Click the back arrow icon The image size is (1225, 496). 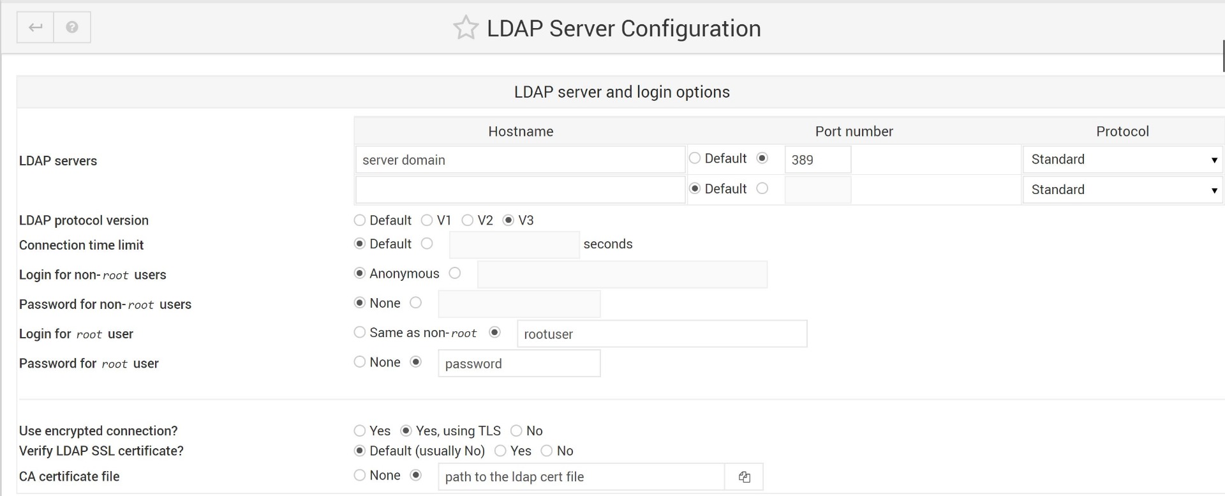(x=36, y=27)
